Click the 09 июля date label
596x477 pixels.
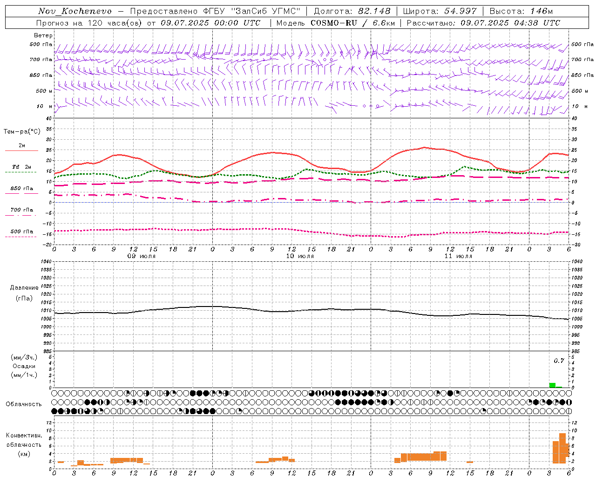coord(142,256)
